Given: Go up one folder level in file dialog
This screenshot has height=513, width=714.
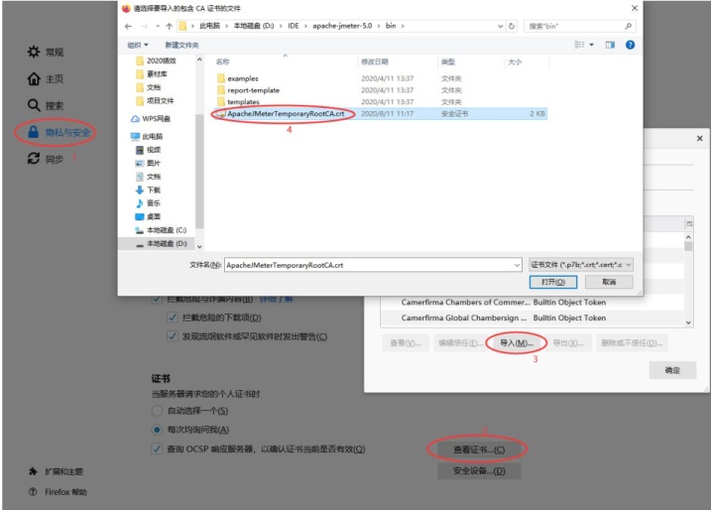Looking at the screenshot, I should click(x=169, y=26).
